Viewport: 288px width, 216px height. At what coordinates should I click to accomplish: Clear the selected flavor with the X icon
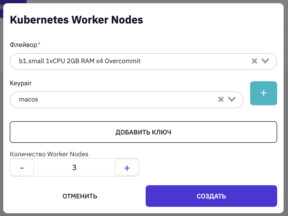(254, 61)
